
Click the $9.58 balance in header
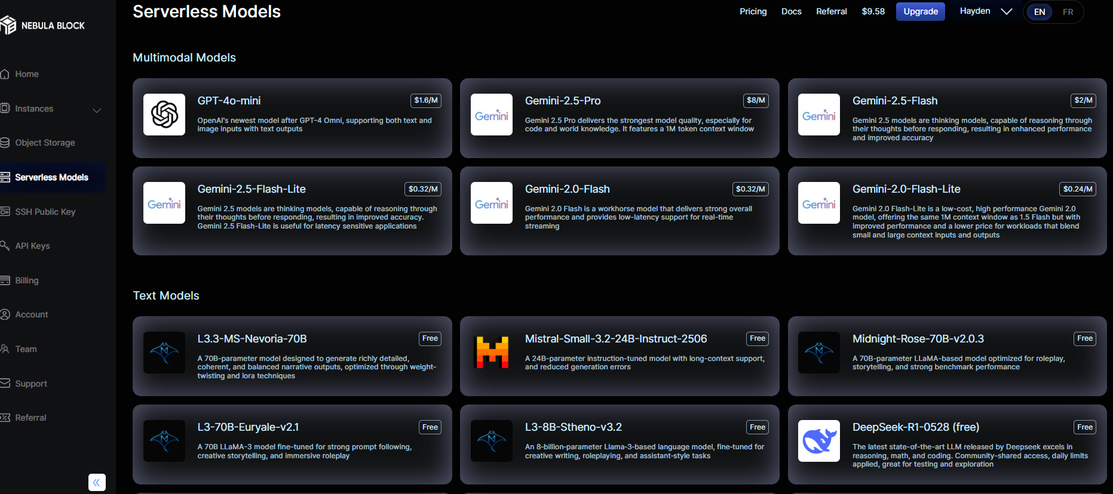(873, 11)
